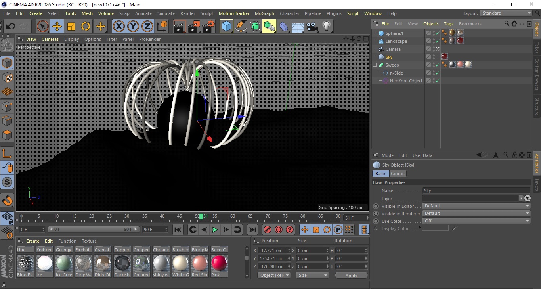Click Render View clapperboard icon
This screenshot has height=289, width=541.
click(x=180, y=27)
